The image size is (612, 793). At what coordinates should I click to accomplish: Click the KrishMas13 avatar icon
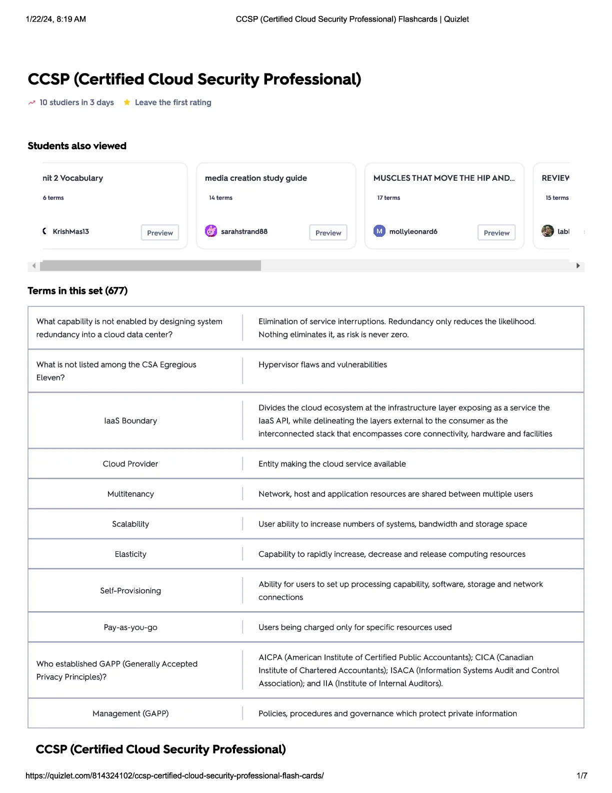click(45, 231)
